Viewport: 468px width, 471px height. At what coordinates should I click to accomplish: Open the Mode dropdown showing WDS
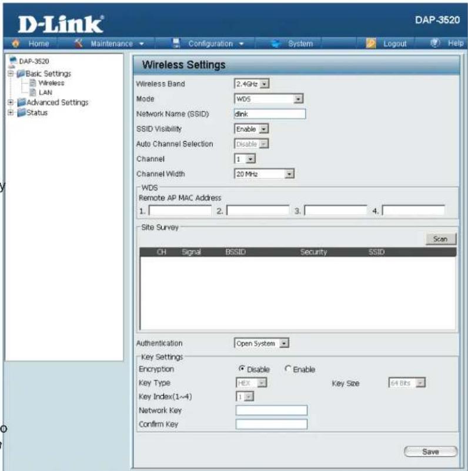tap(269, 99)
